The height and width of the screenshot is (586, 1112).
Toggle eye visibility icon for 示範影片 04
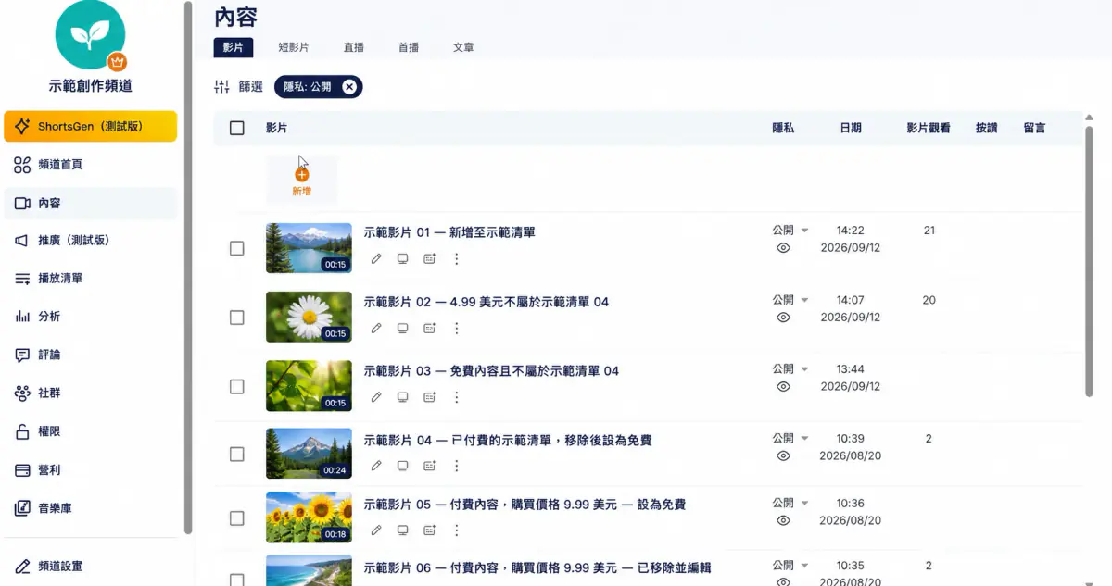coord(783,456)
